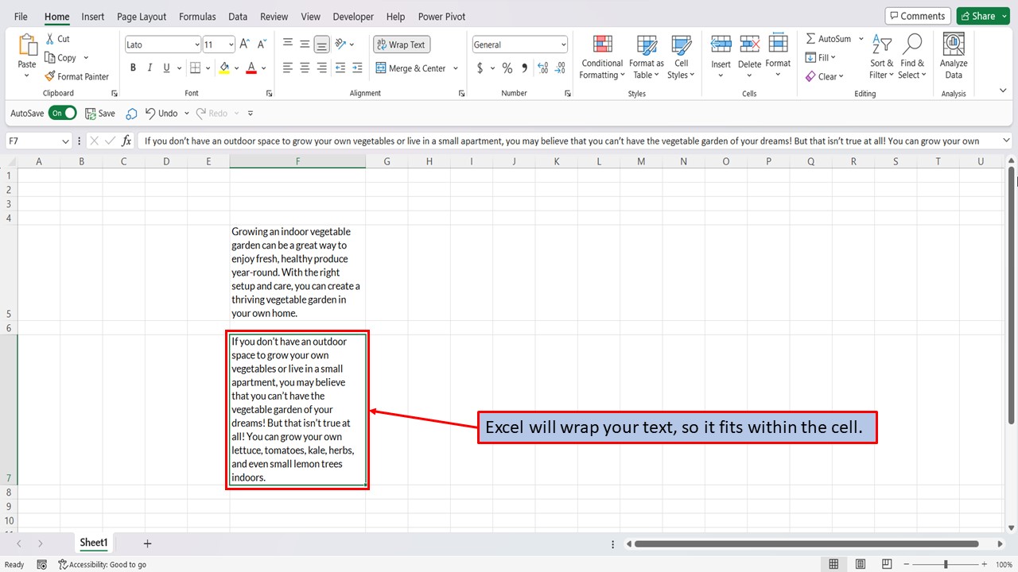
Task: Apply the Percent Style format
Action: point(507,68)
